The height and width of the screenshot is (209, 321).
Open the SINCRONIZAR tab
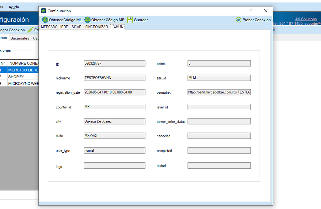click(97, 27)
